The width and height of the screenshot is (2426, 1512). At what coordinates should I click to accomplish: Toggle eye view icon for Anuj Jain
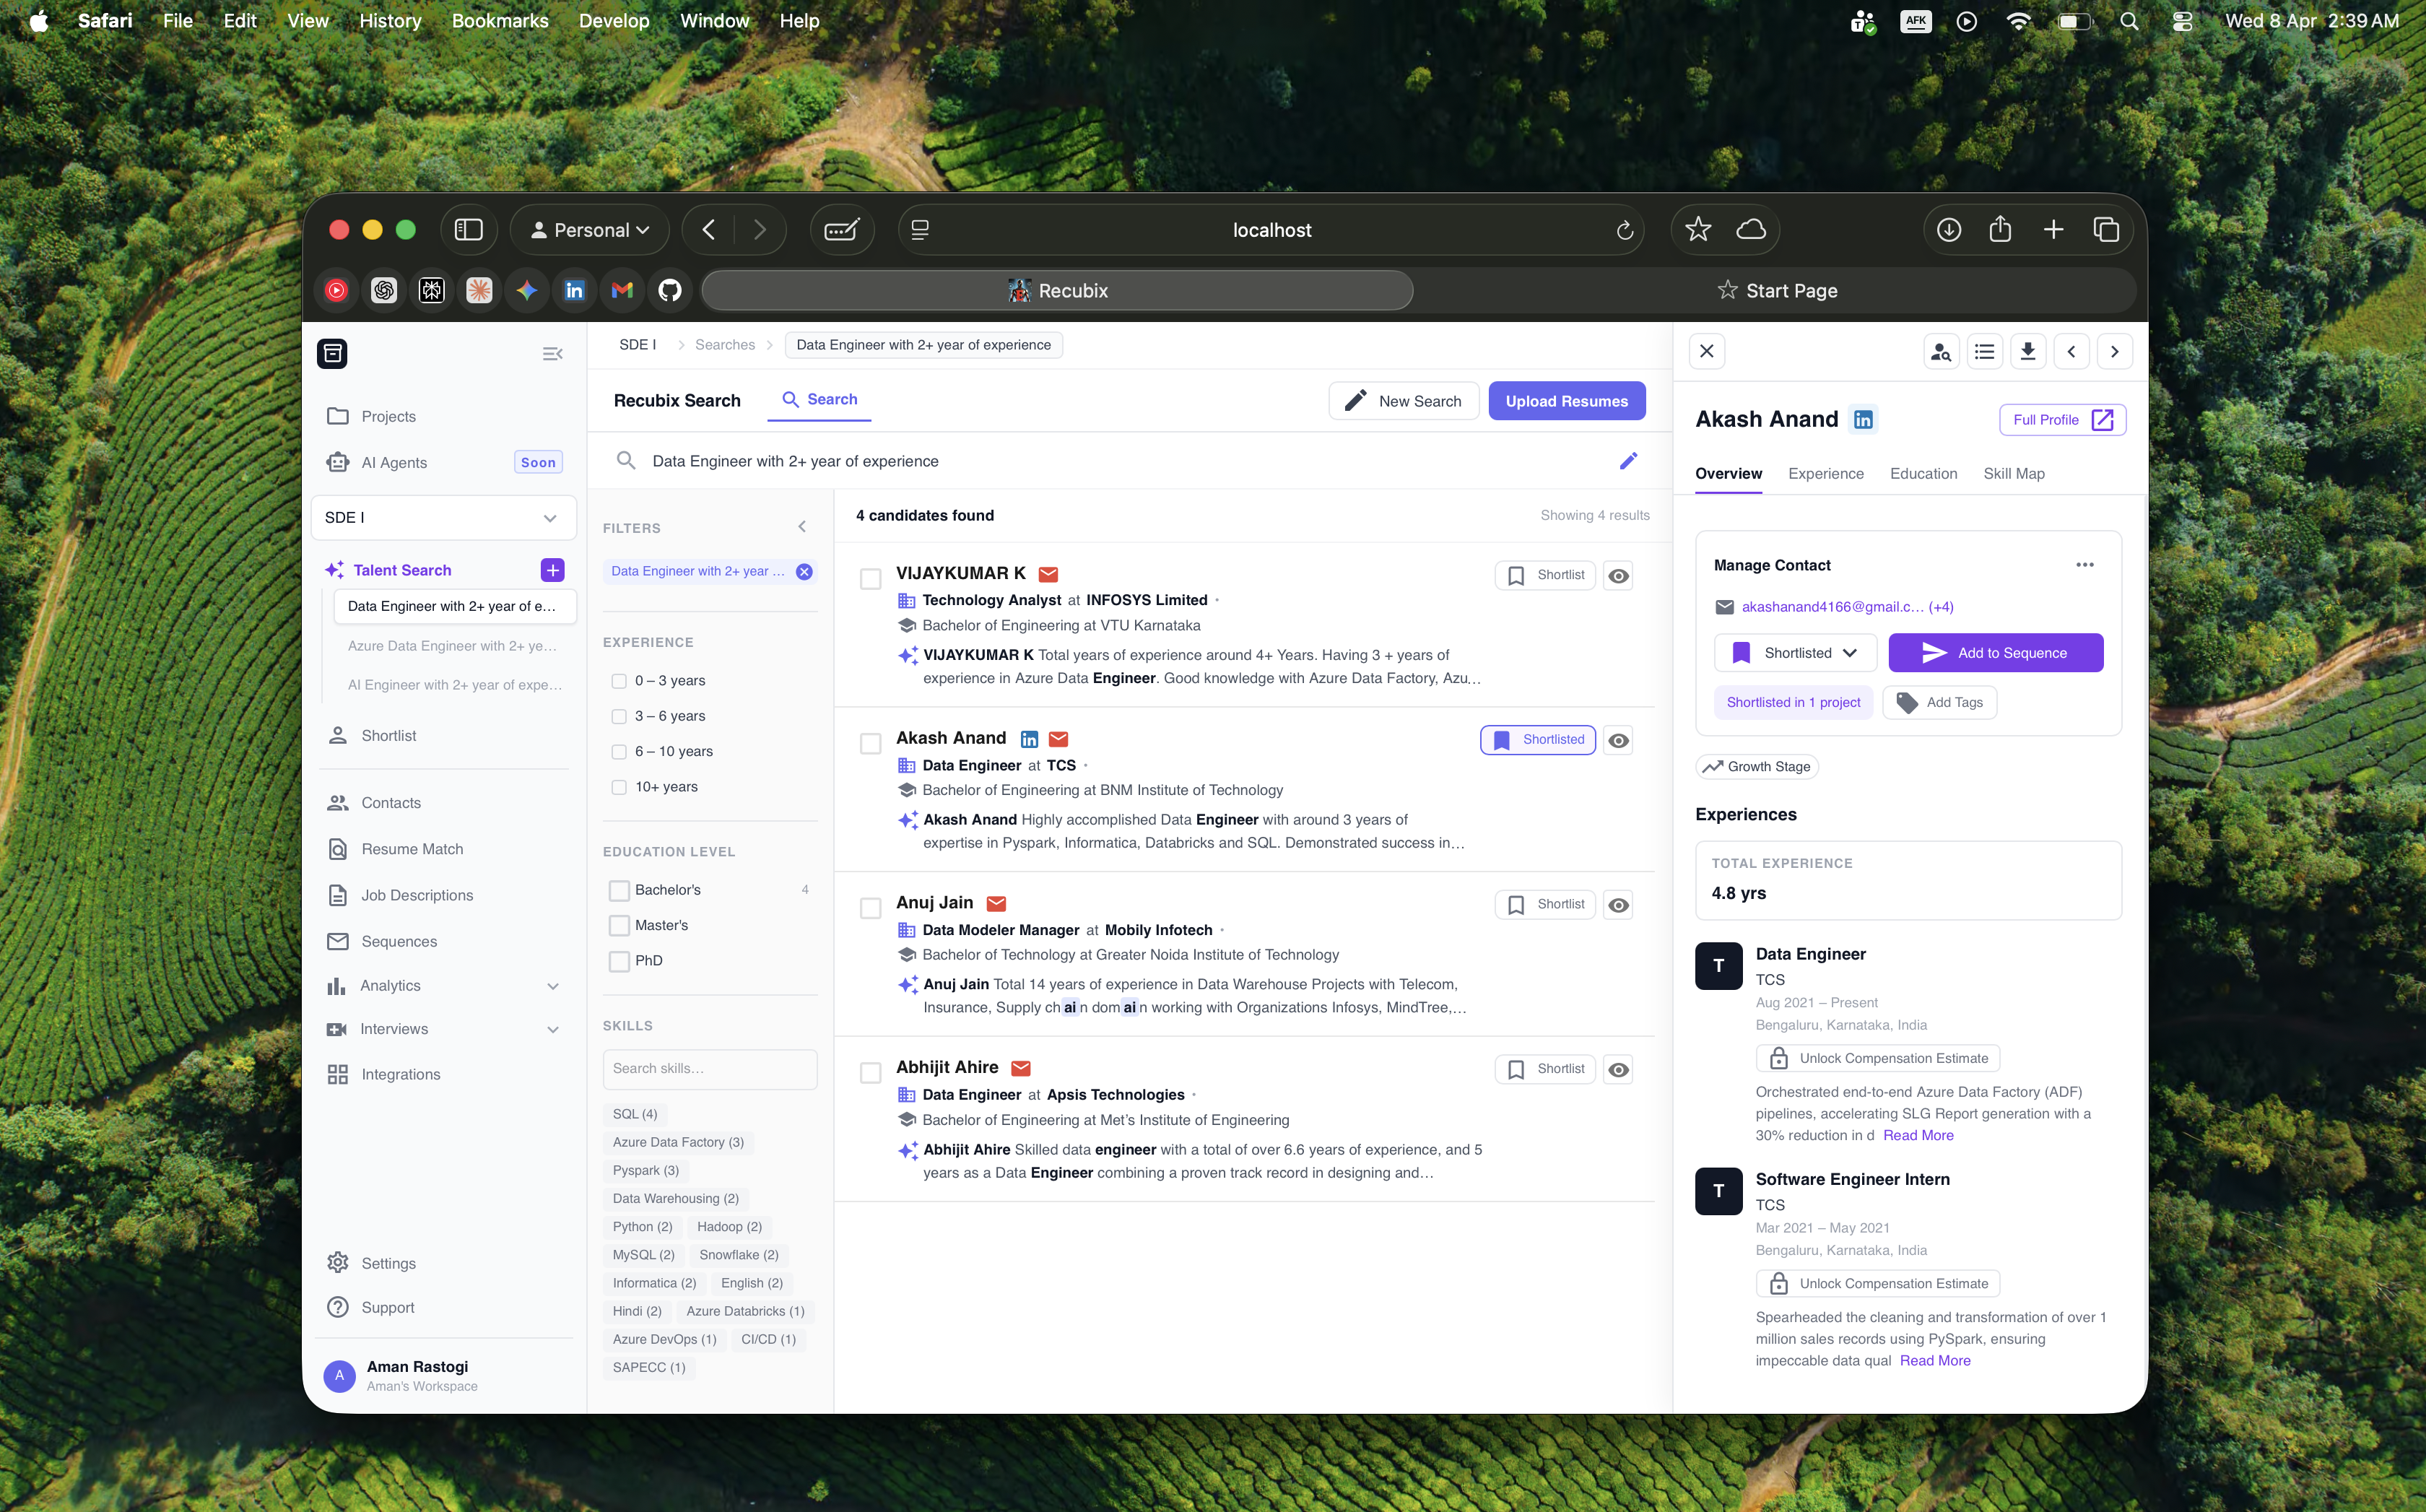1618,905
